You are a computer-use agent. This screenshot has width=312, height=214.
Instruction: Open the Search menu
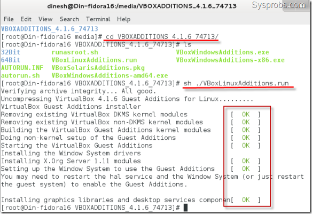tap(69, 19)
